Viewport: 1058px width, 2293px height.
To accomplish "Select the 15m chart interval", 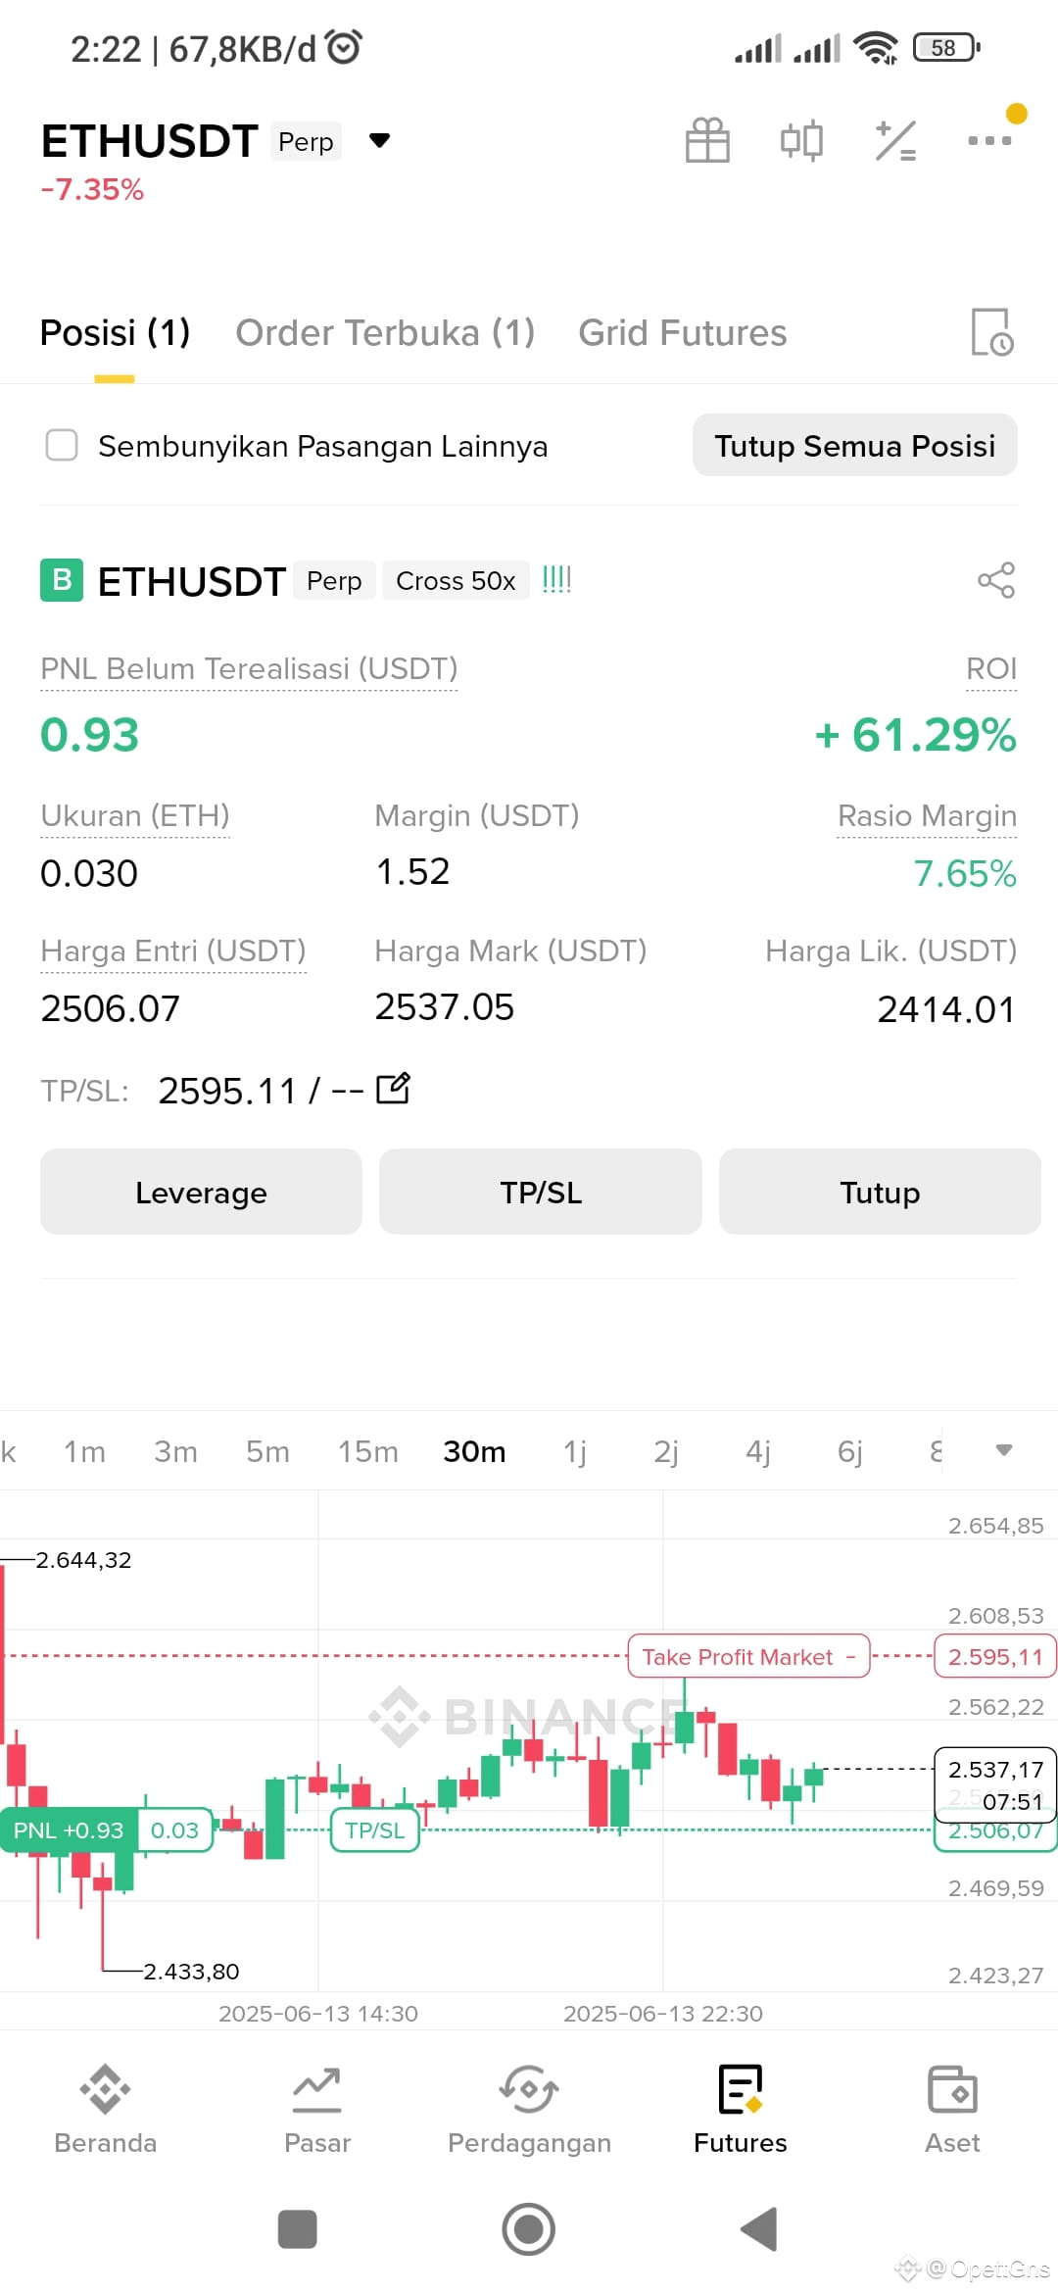I will click(368, 1451).
